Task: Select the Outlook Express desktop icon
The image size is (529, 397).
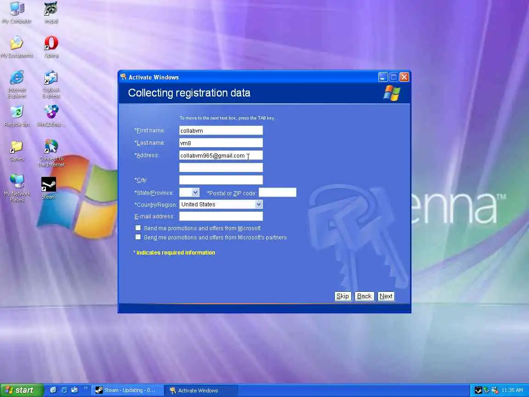Action: pos(51,85)
